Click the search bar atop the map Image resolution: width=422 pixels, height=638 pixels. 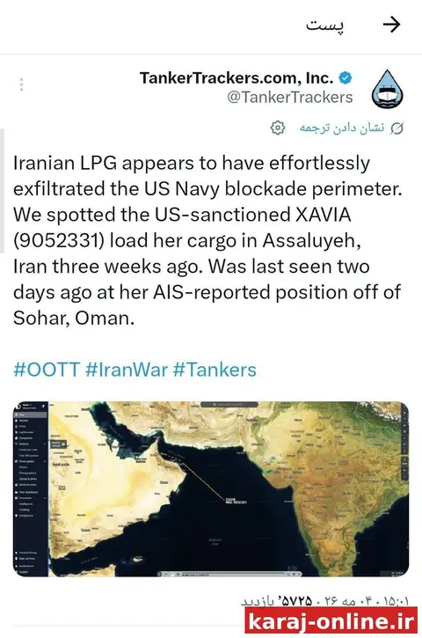tap(229, 405)
